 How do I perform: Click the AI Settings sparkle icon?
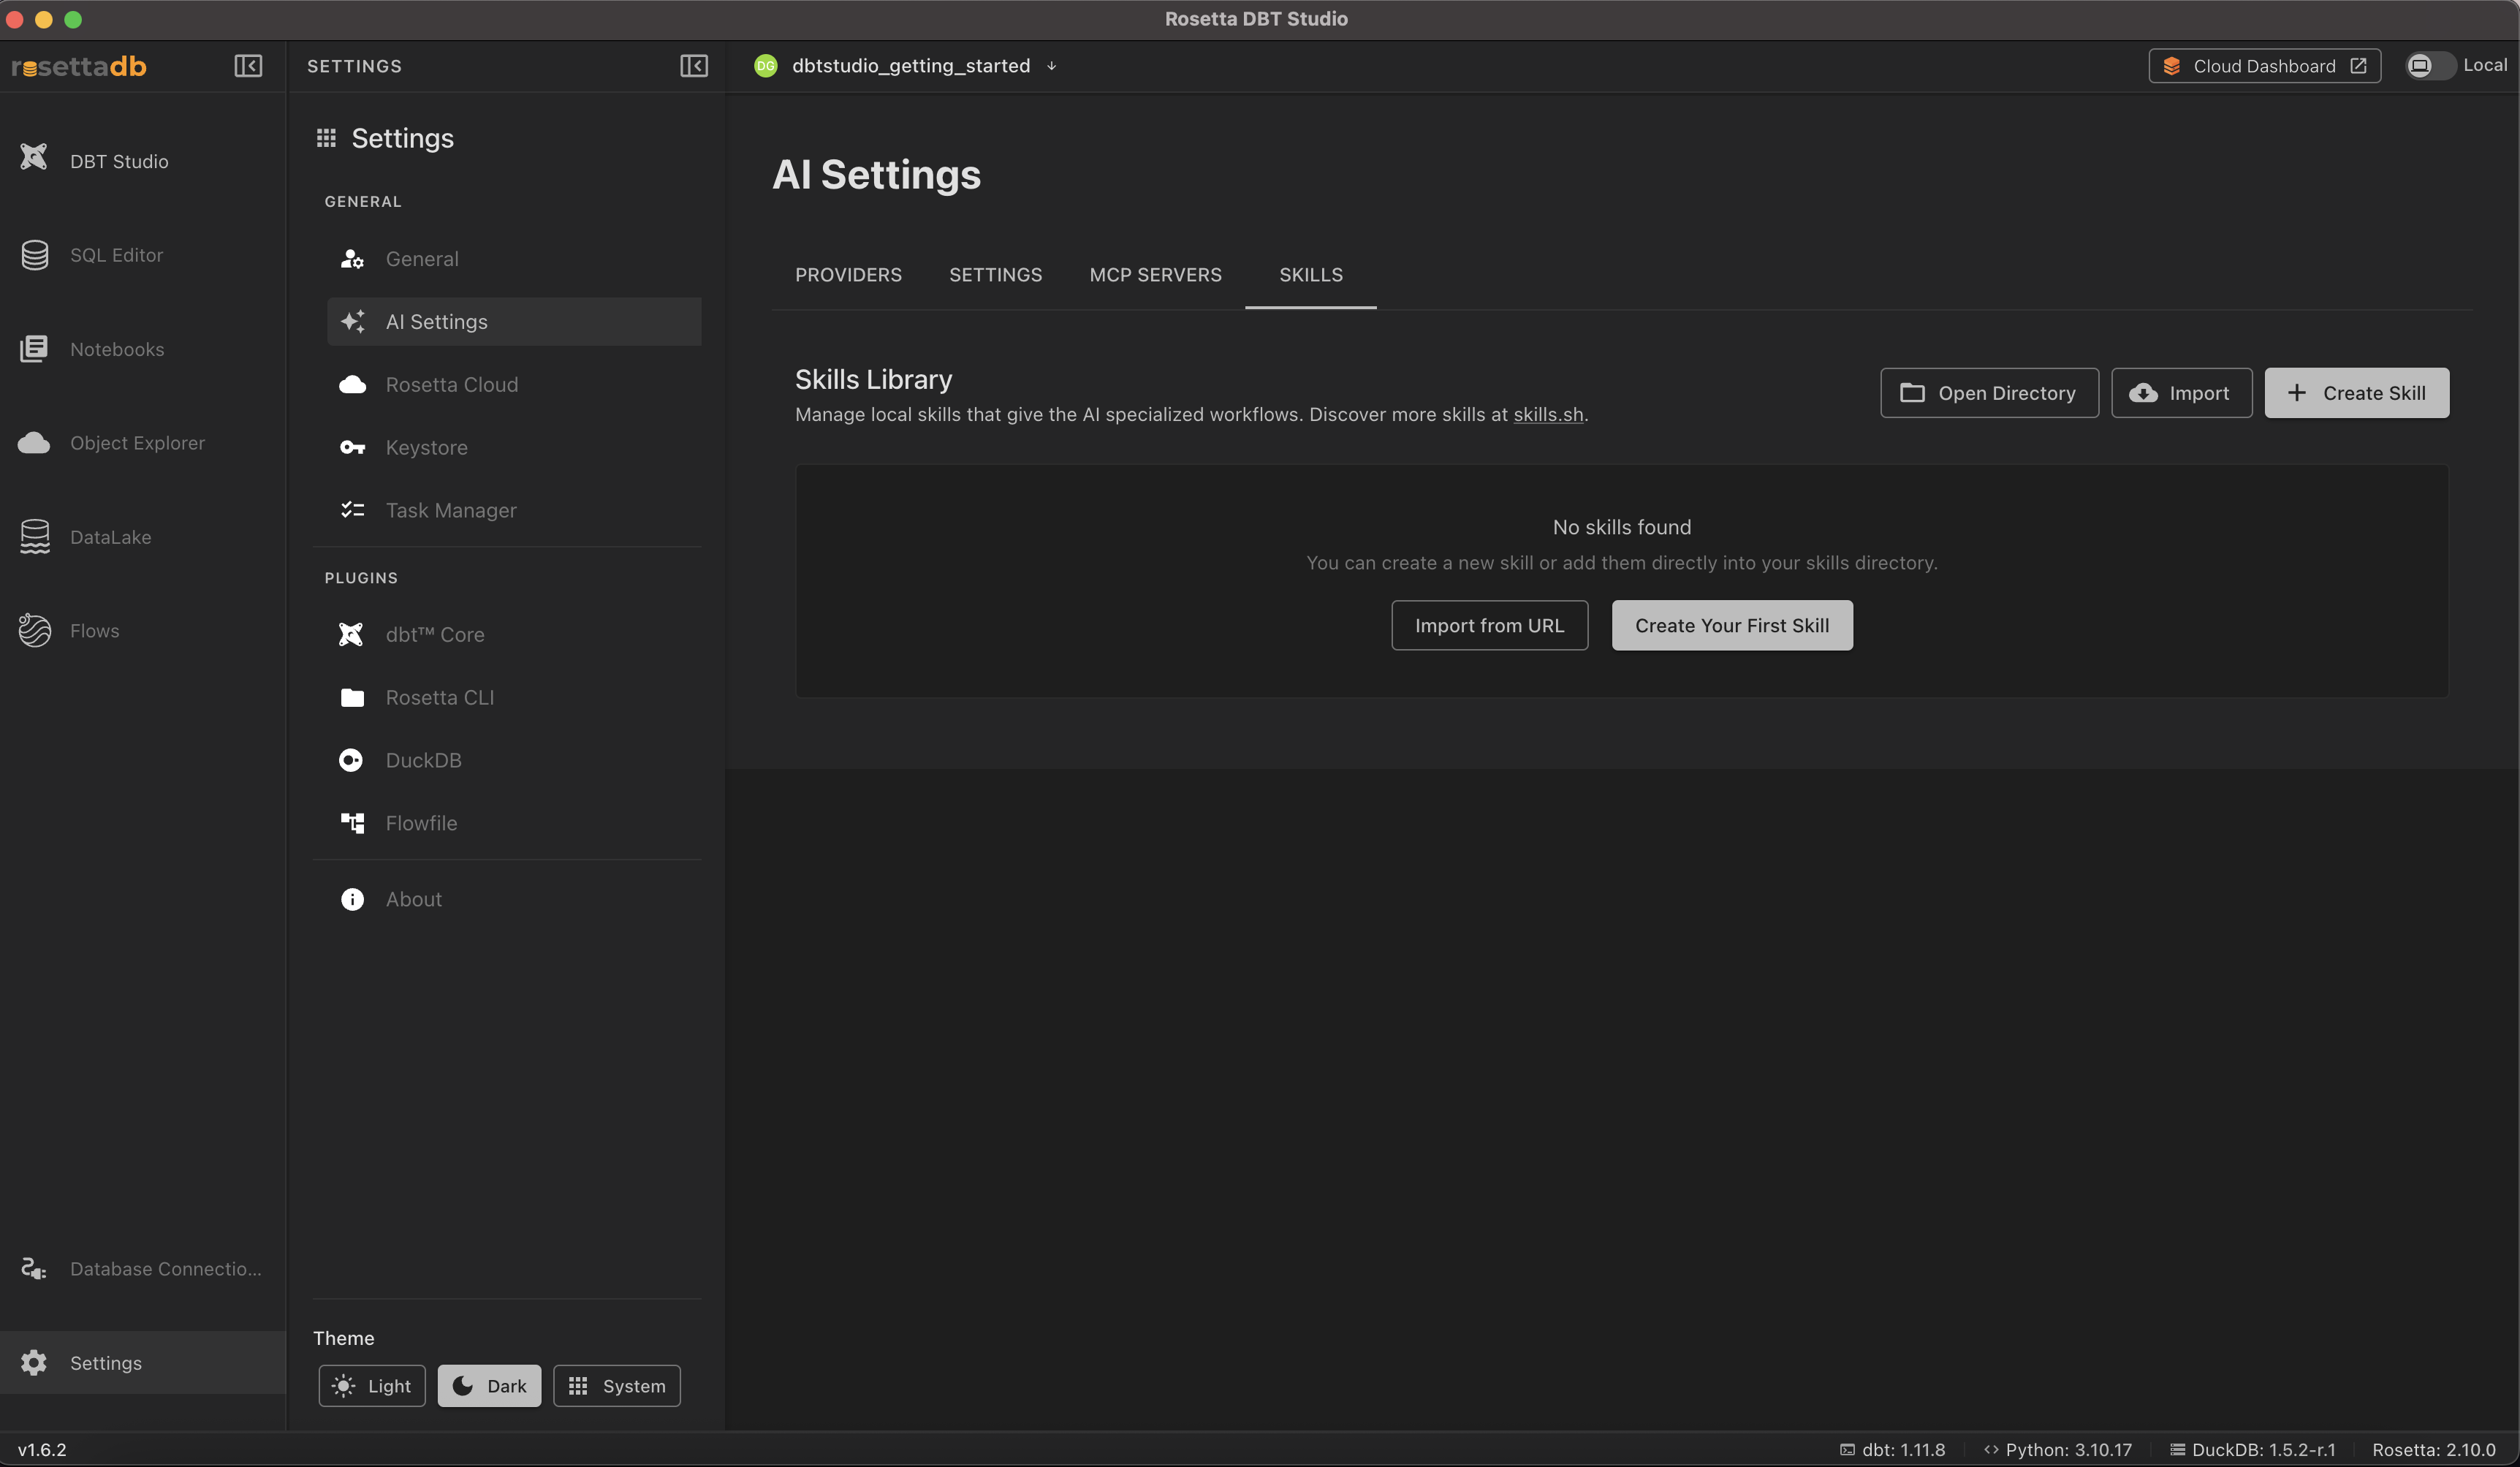[352, 322]
